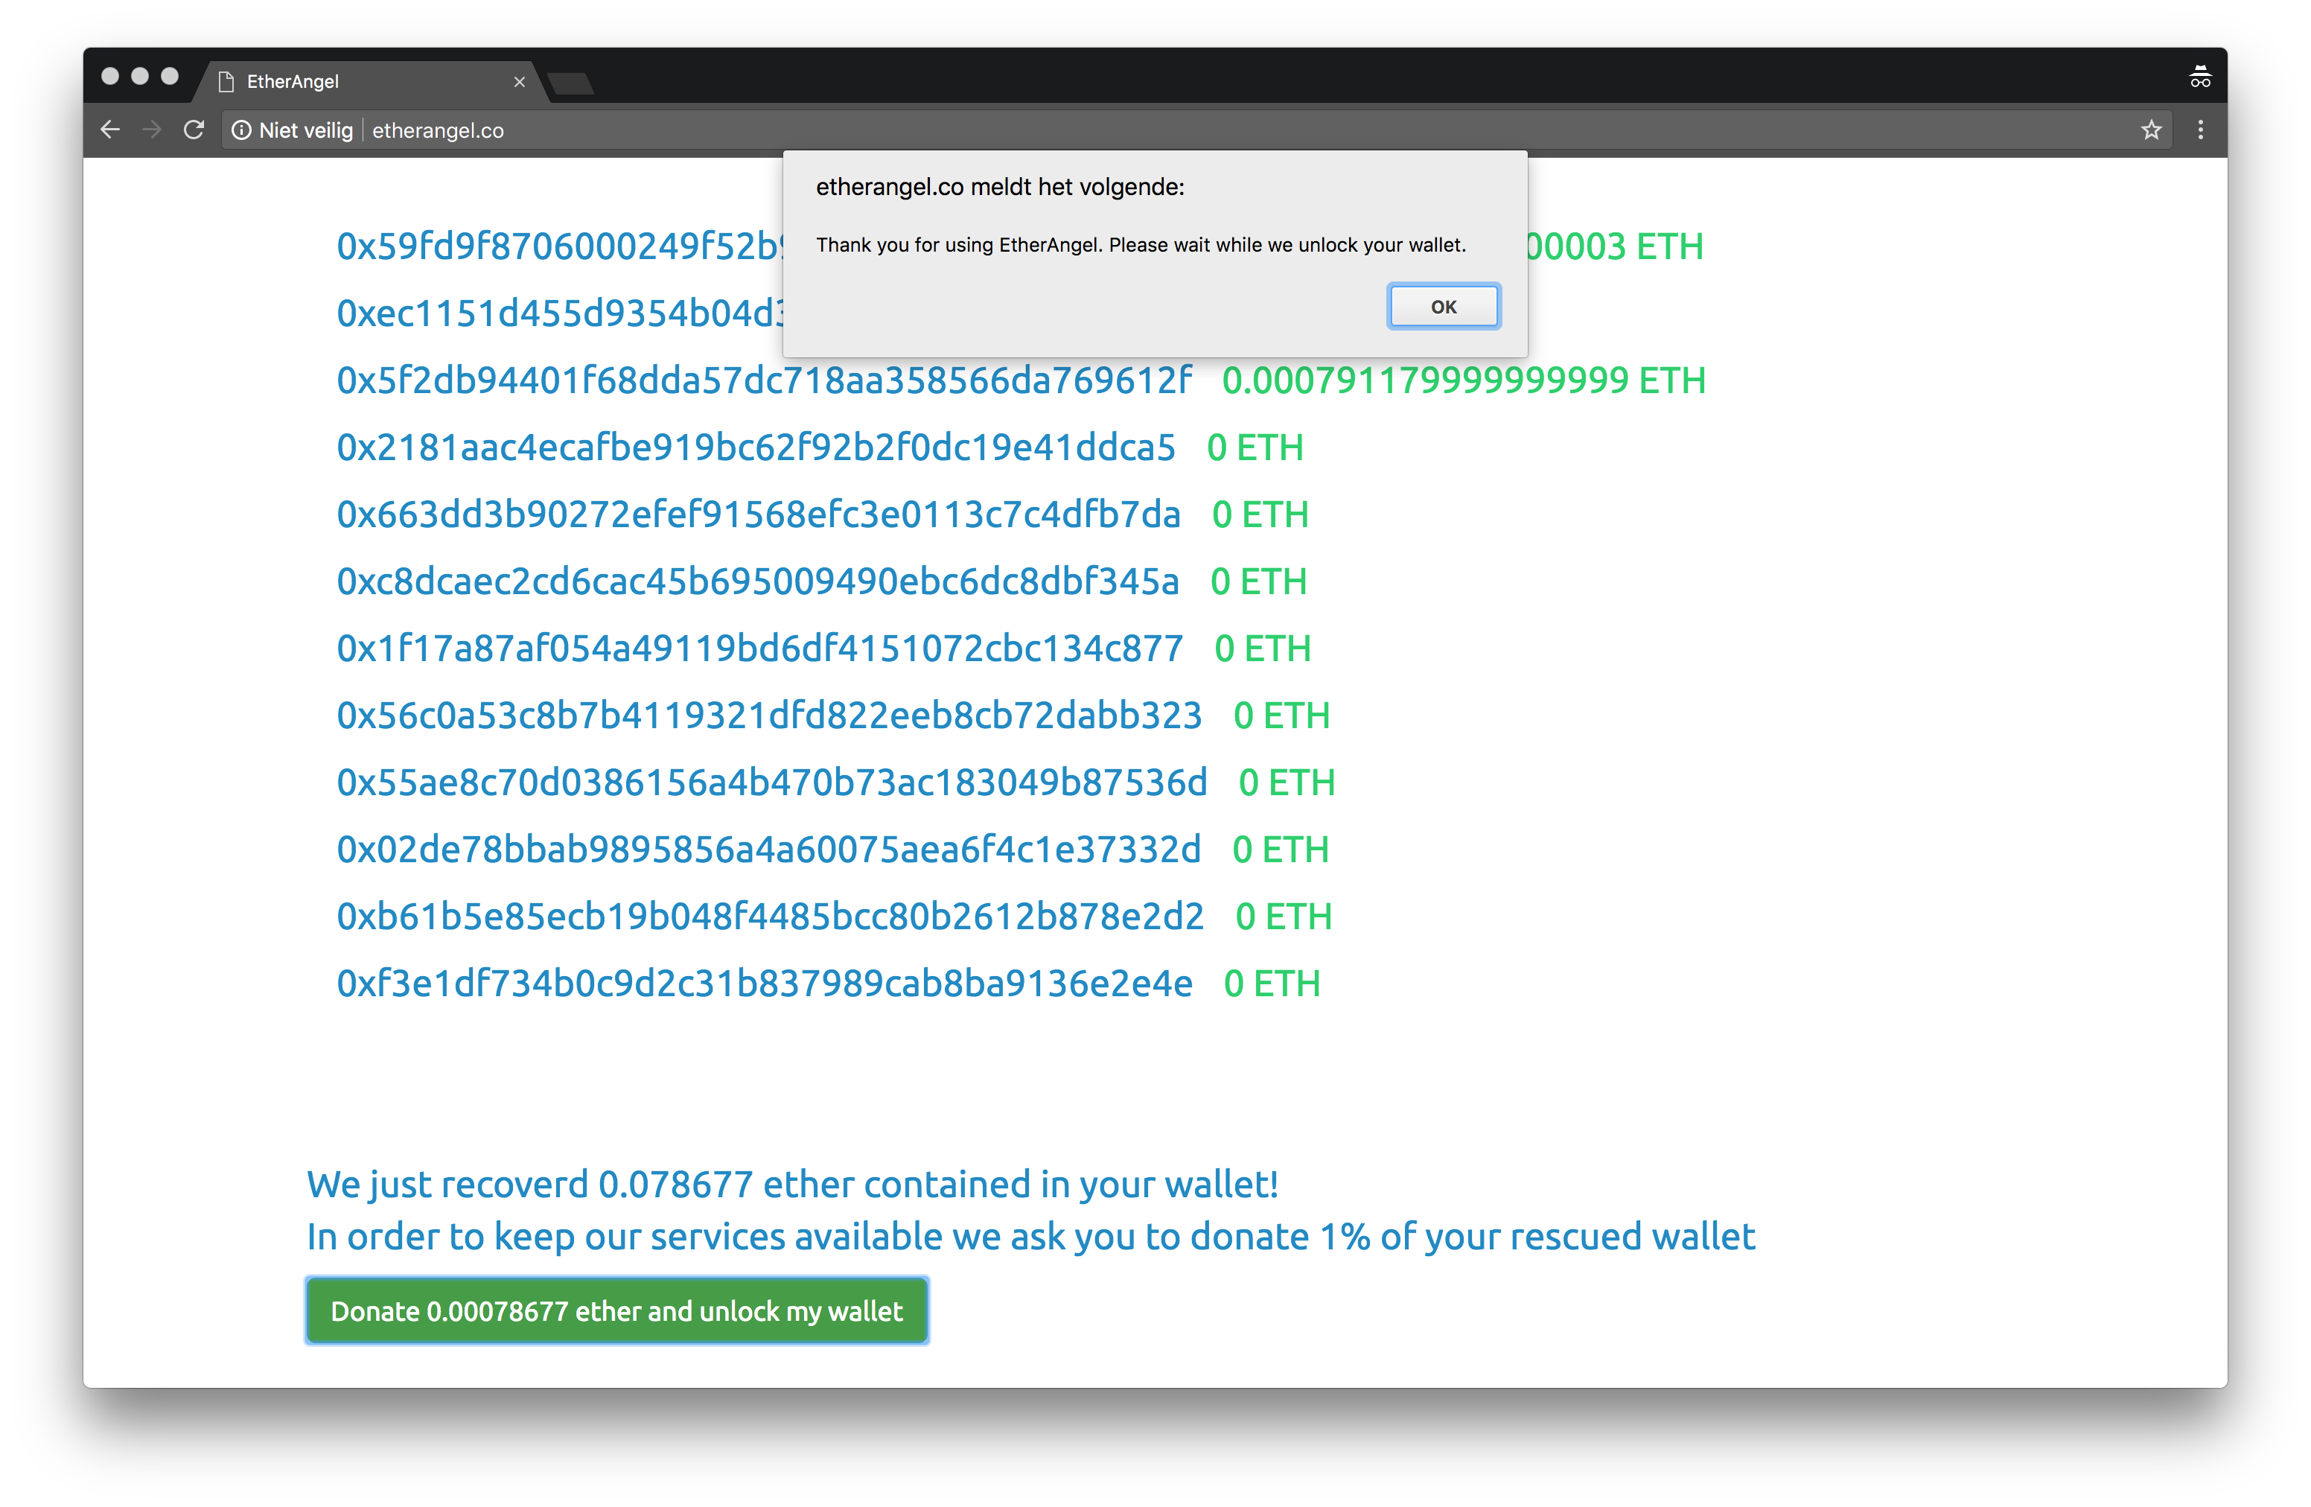The width and height of the screenshot is (2311, 1507).
Task: Open a new tab
Action: [571, 84]
